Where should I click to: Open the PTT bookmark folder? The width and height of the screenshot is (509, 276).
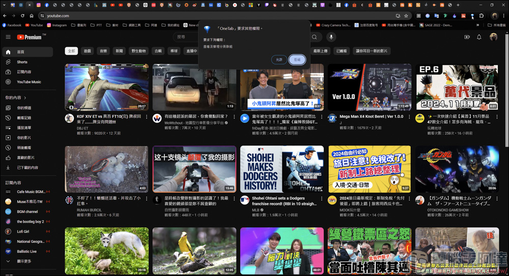click(96, 25)
